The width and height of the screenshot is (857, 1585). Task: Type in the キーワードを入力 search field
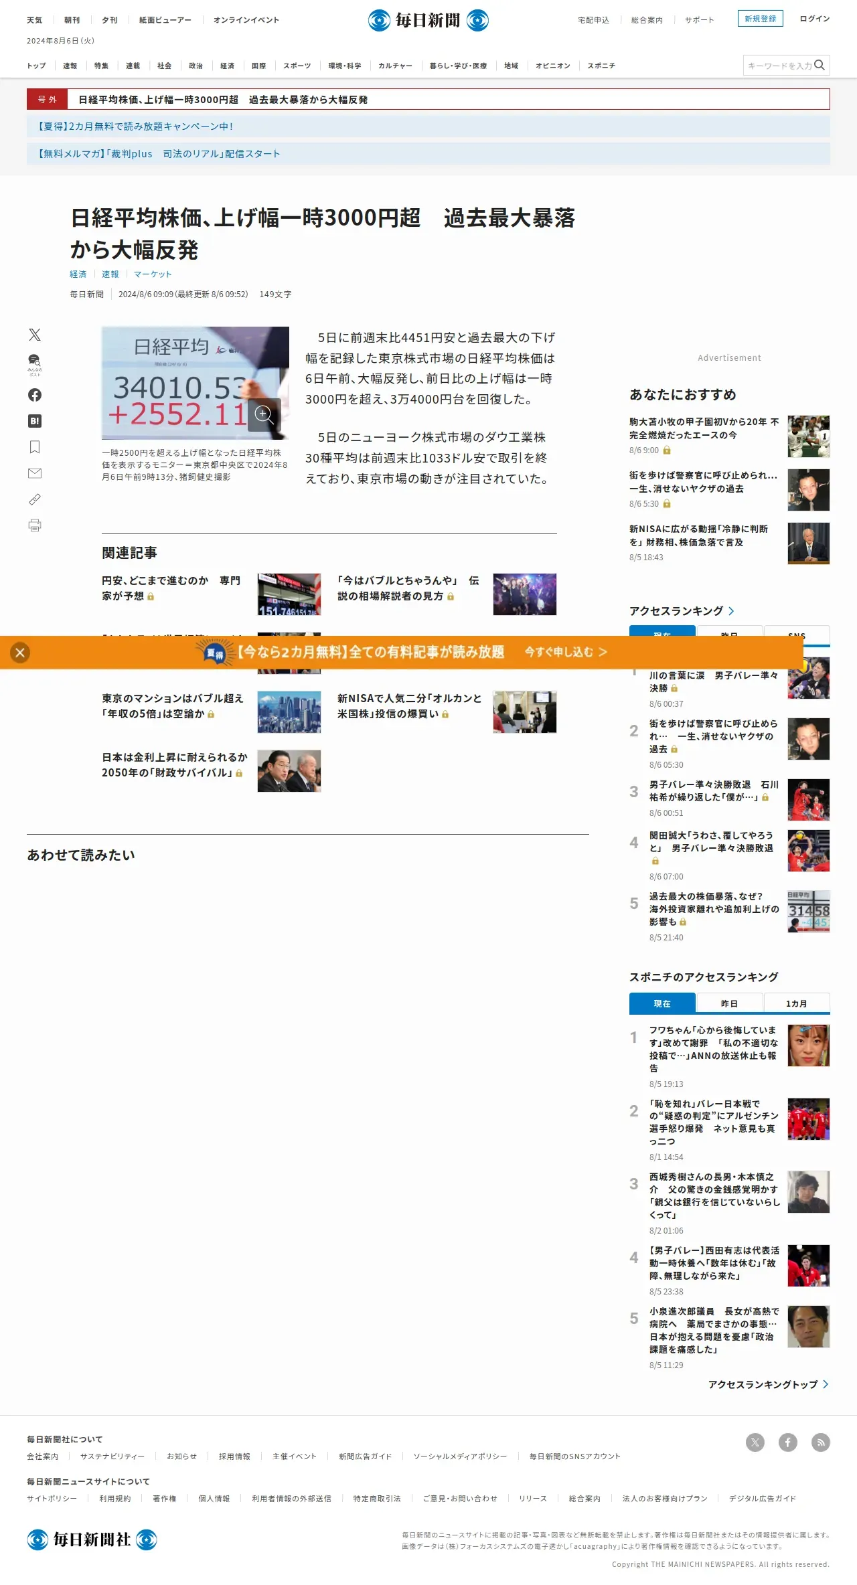[779, 66]
